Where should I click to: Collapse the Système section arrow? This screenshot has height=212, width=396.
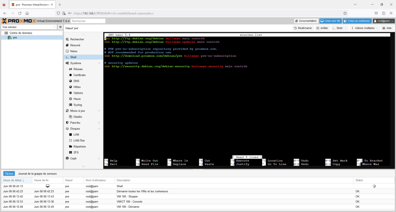click(x=99, y=63)
